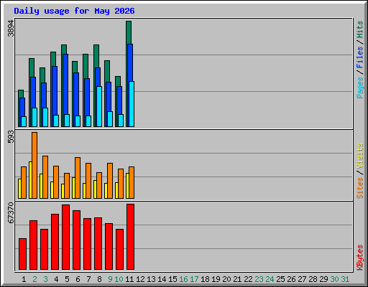Click the orange Visits bar for day 2
Screen dimensions: 368x287
[34, 165]
